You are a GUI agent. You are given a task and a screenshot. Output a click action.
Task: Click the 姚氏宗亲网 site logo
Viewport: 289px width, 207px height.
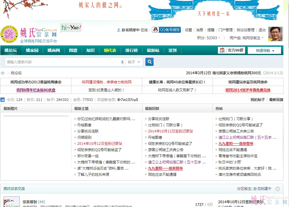29,34
